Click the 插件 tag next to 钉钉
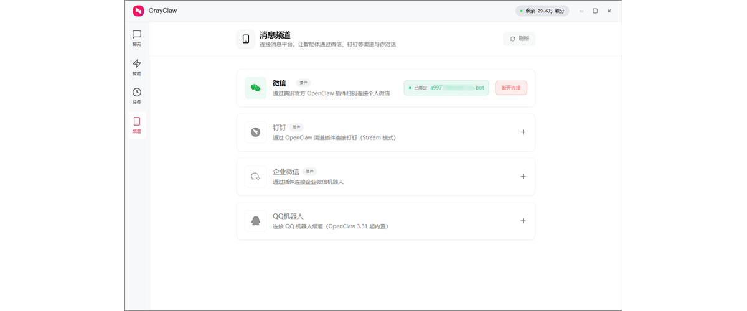Viewport: 747px width, 311px height. (x=296, y=127)
